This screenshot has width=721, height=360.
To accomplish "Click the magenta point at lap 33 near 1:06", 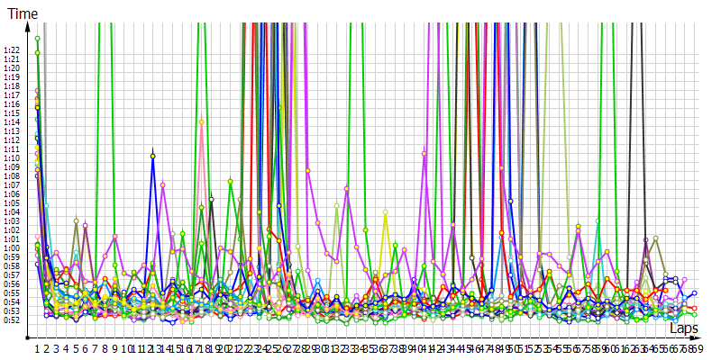I will coord(347,188).
